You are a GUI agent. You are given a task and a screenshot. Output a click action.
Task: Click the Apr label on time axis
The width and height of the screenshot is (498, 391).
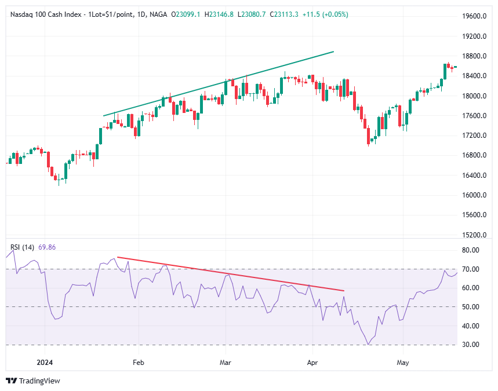(312, 363)
